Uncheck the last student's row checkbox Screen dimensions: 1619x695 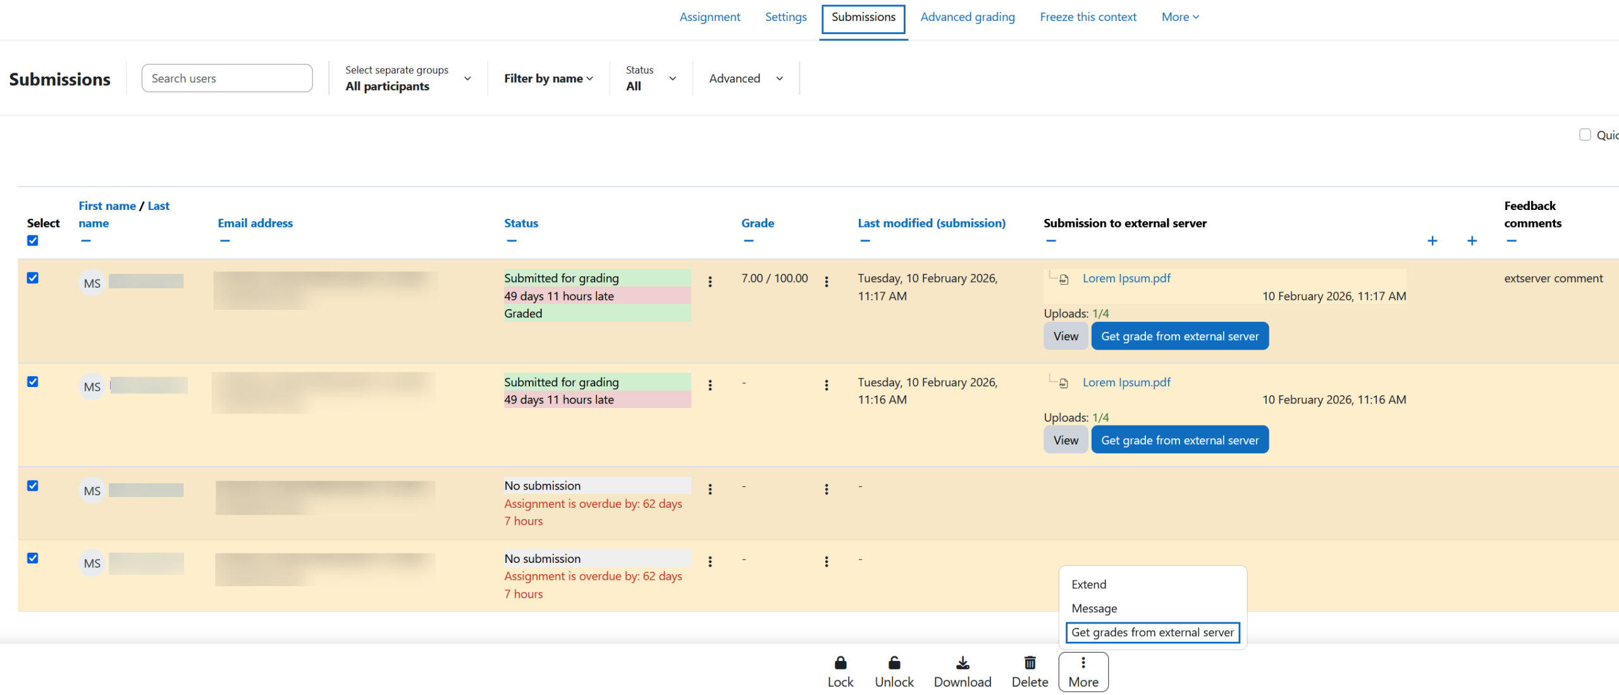click(x=33, y=558)
